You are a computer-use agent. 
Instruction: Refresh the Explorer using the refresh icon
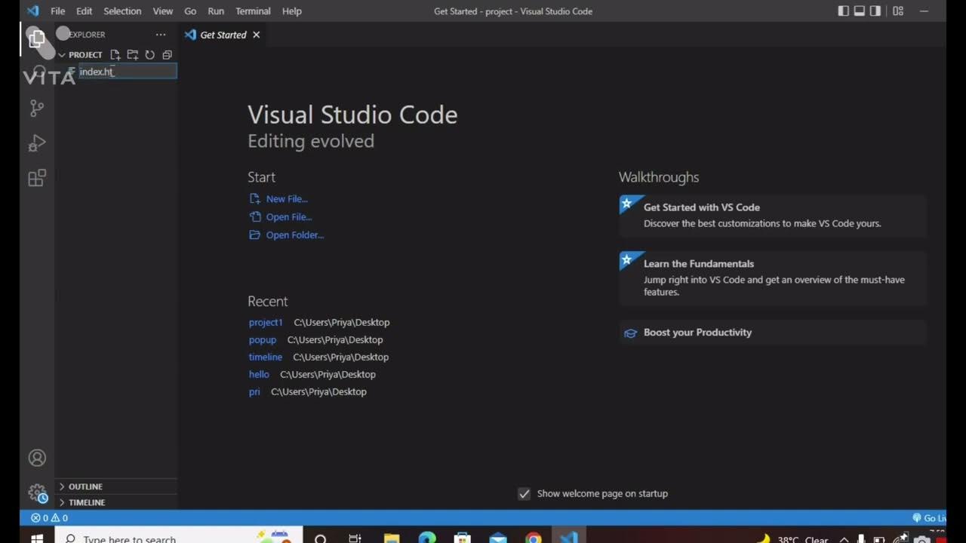[x=149, y=55]
